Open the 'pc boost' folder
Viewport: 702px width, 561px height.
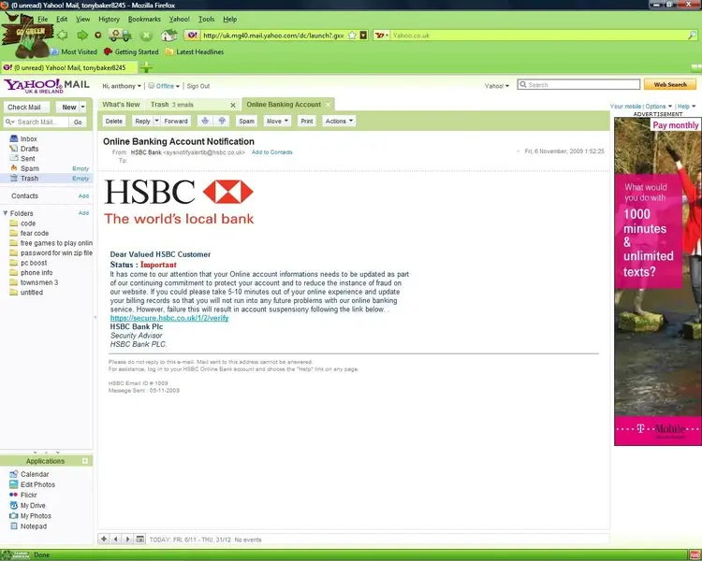(34, 263)
